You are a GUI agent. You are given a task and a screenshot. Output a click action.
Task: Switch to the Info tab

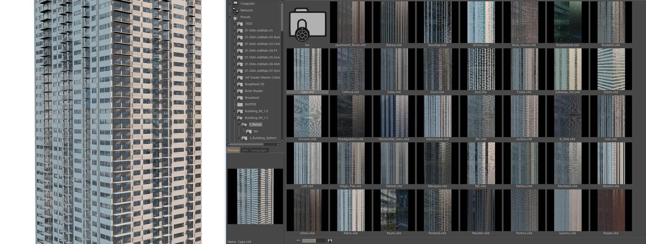pos(245,150)
